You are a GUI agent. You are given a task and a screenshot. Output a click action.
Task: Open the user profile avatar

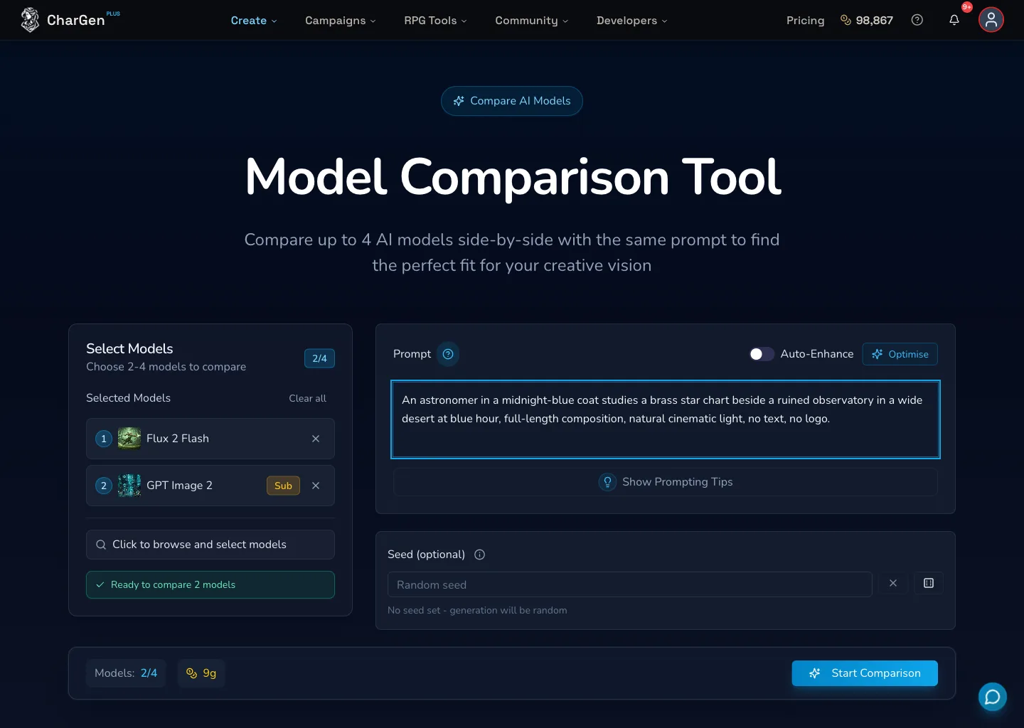point(991,20)
